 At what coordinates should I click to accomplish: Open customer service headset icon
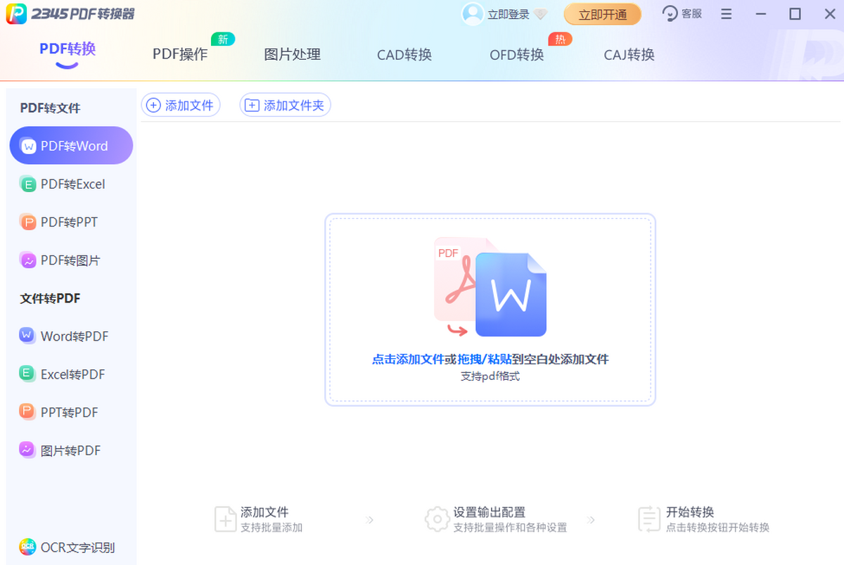pos(670,13)
